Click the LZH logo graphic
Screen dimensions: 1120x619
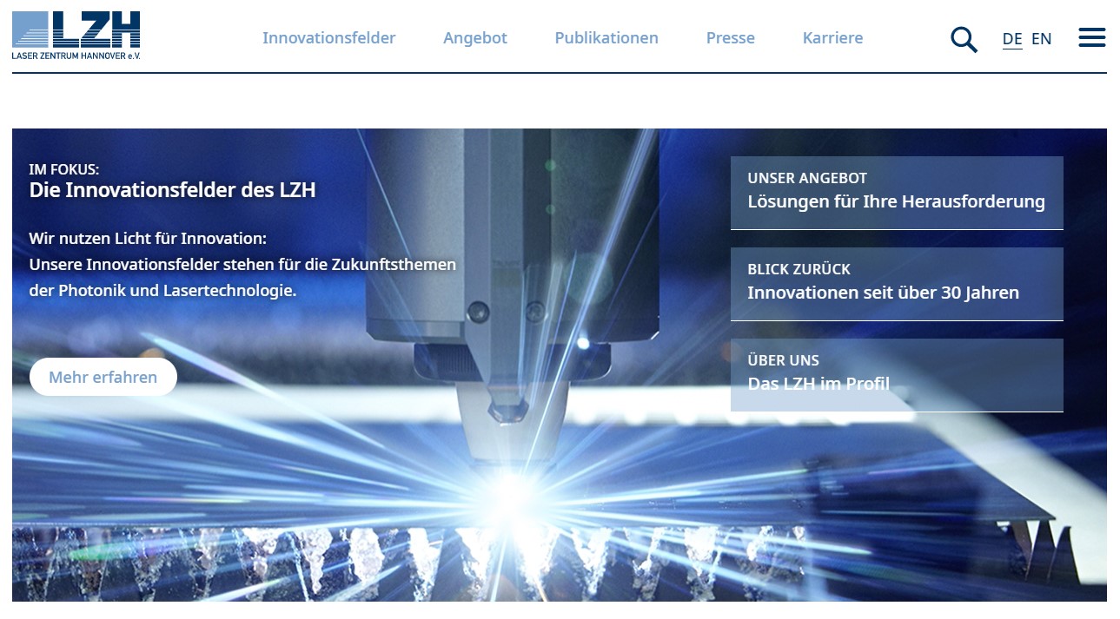(x=76, y=30)
